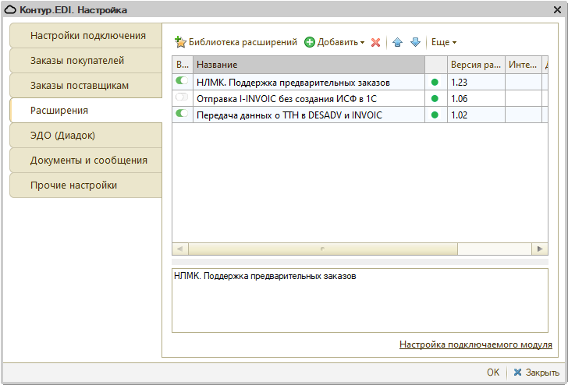Viewport: 568px width, 385px height.
Task: Open the ЭДО (Диадок) tab
Action: tap(62, 136)
